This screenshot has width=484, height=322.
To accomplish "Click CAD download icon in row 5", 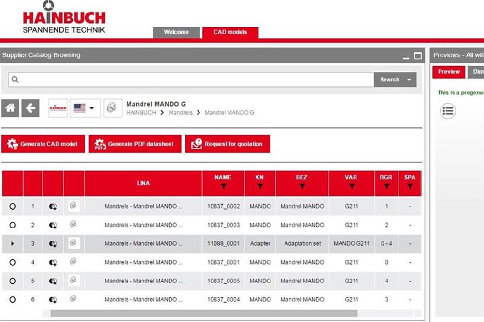I will pos(53,281).
